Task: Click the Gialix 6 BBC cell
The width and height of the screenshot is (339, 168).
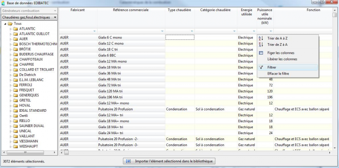Action: tap(131, 55)
